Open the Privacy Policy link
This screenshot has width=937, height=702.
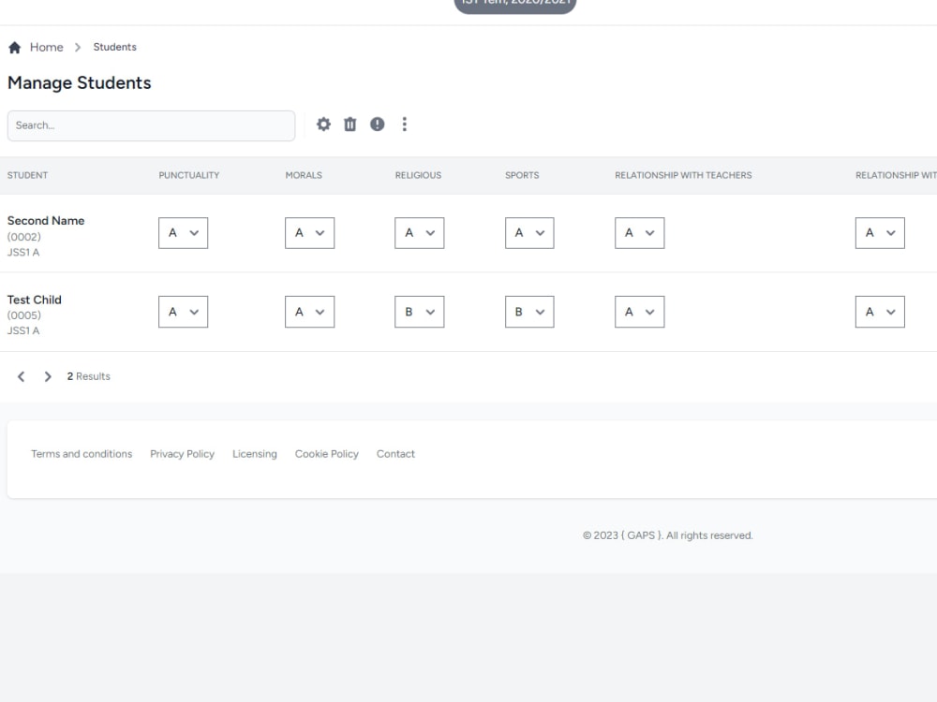tap(182, 454)
